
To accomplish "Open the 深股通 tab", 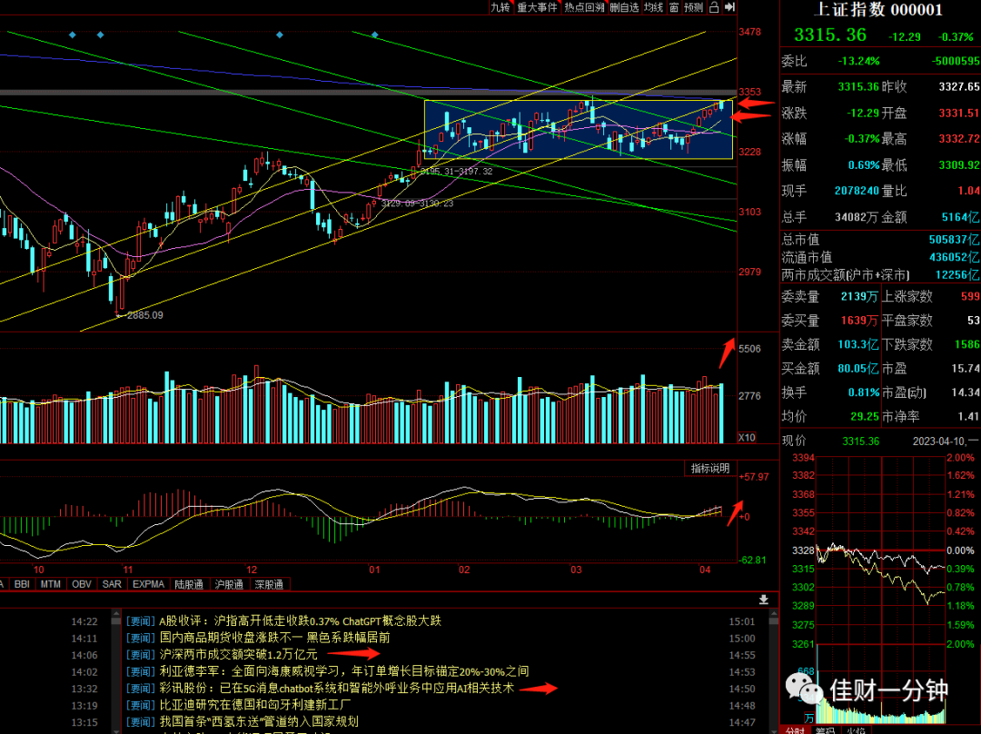I will (269, 584).
